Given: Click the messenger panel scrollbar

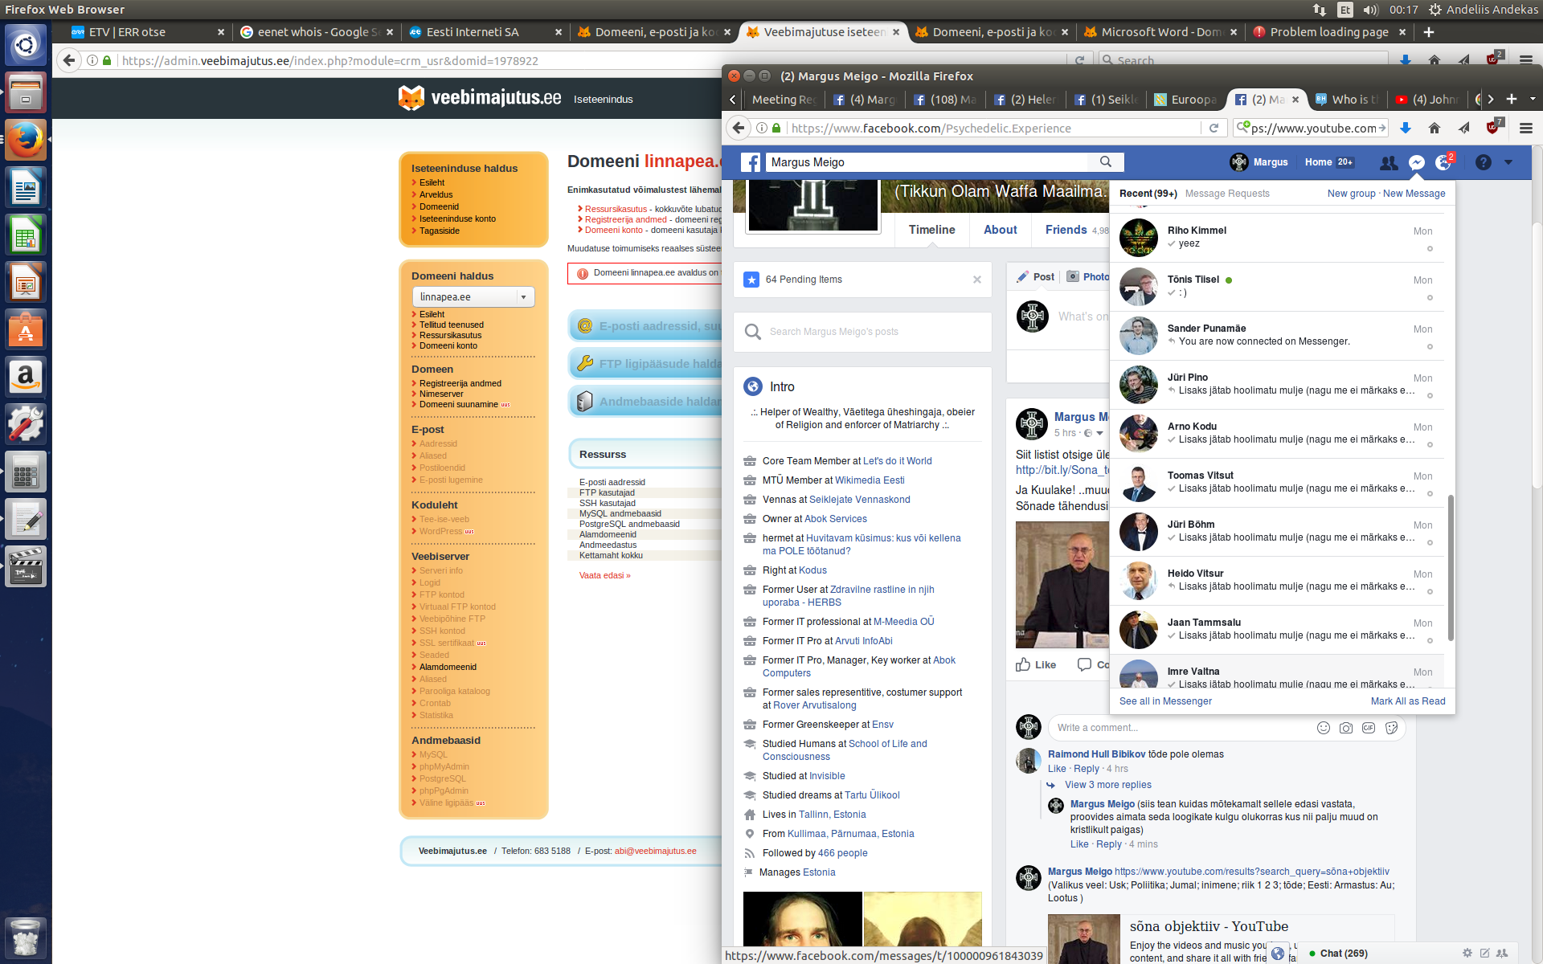Looking at the screenshot, I should pyautogui.click(x=1451, y=568).
